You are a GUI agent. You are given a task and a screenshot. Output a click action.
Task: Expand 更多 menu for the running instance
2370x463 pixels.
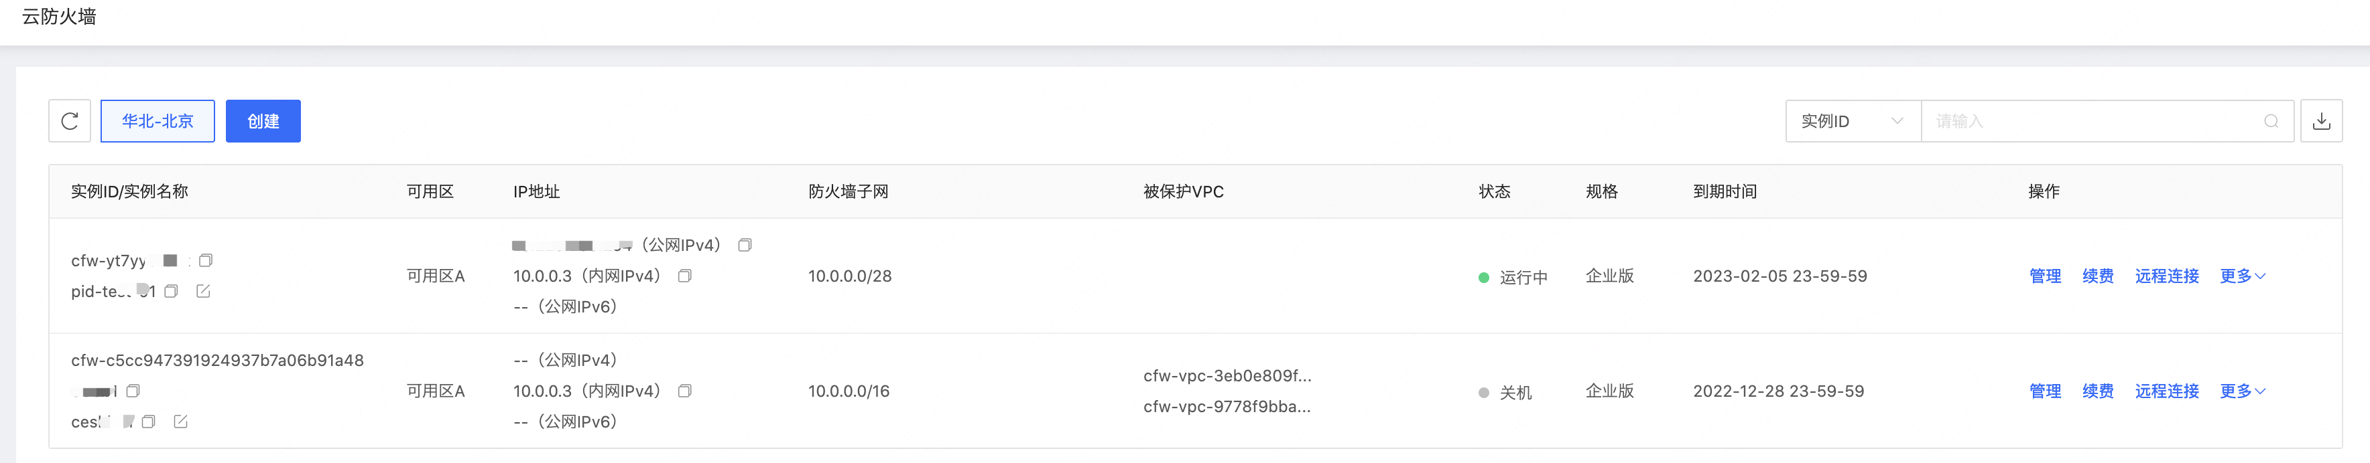pos(2241,276)
